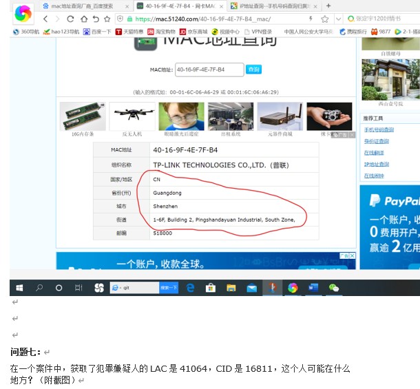Click the search box showing 张定宇120封情书

(x=381, y=19)
